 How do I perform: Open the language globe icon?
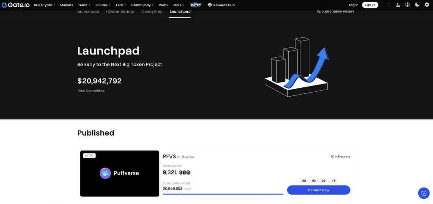coord(407,5)
